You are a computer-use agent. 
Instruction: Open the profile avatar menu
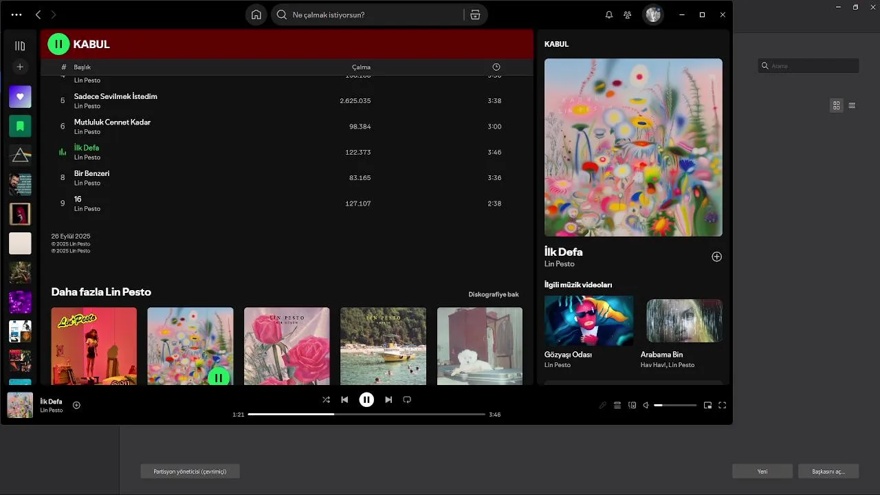(653, 14)
